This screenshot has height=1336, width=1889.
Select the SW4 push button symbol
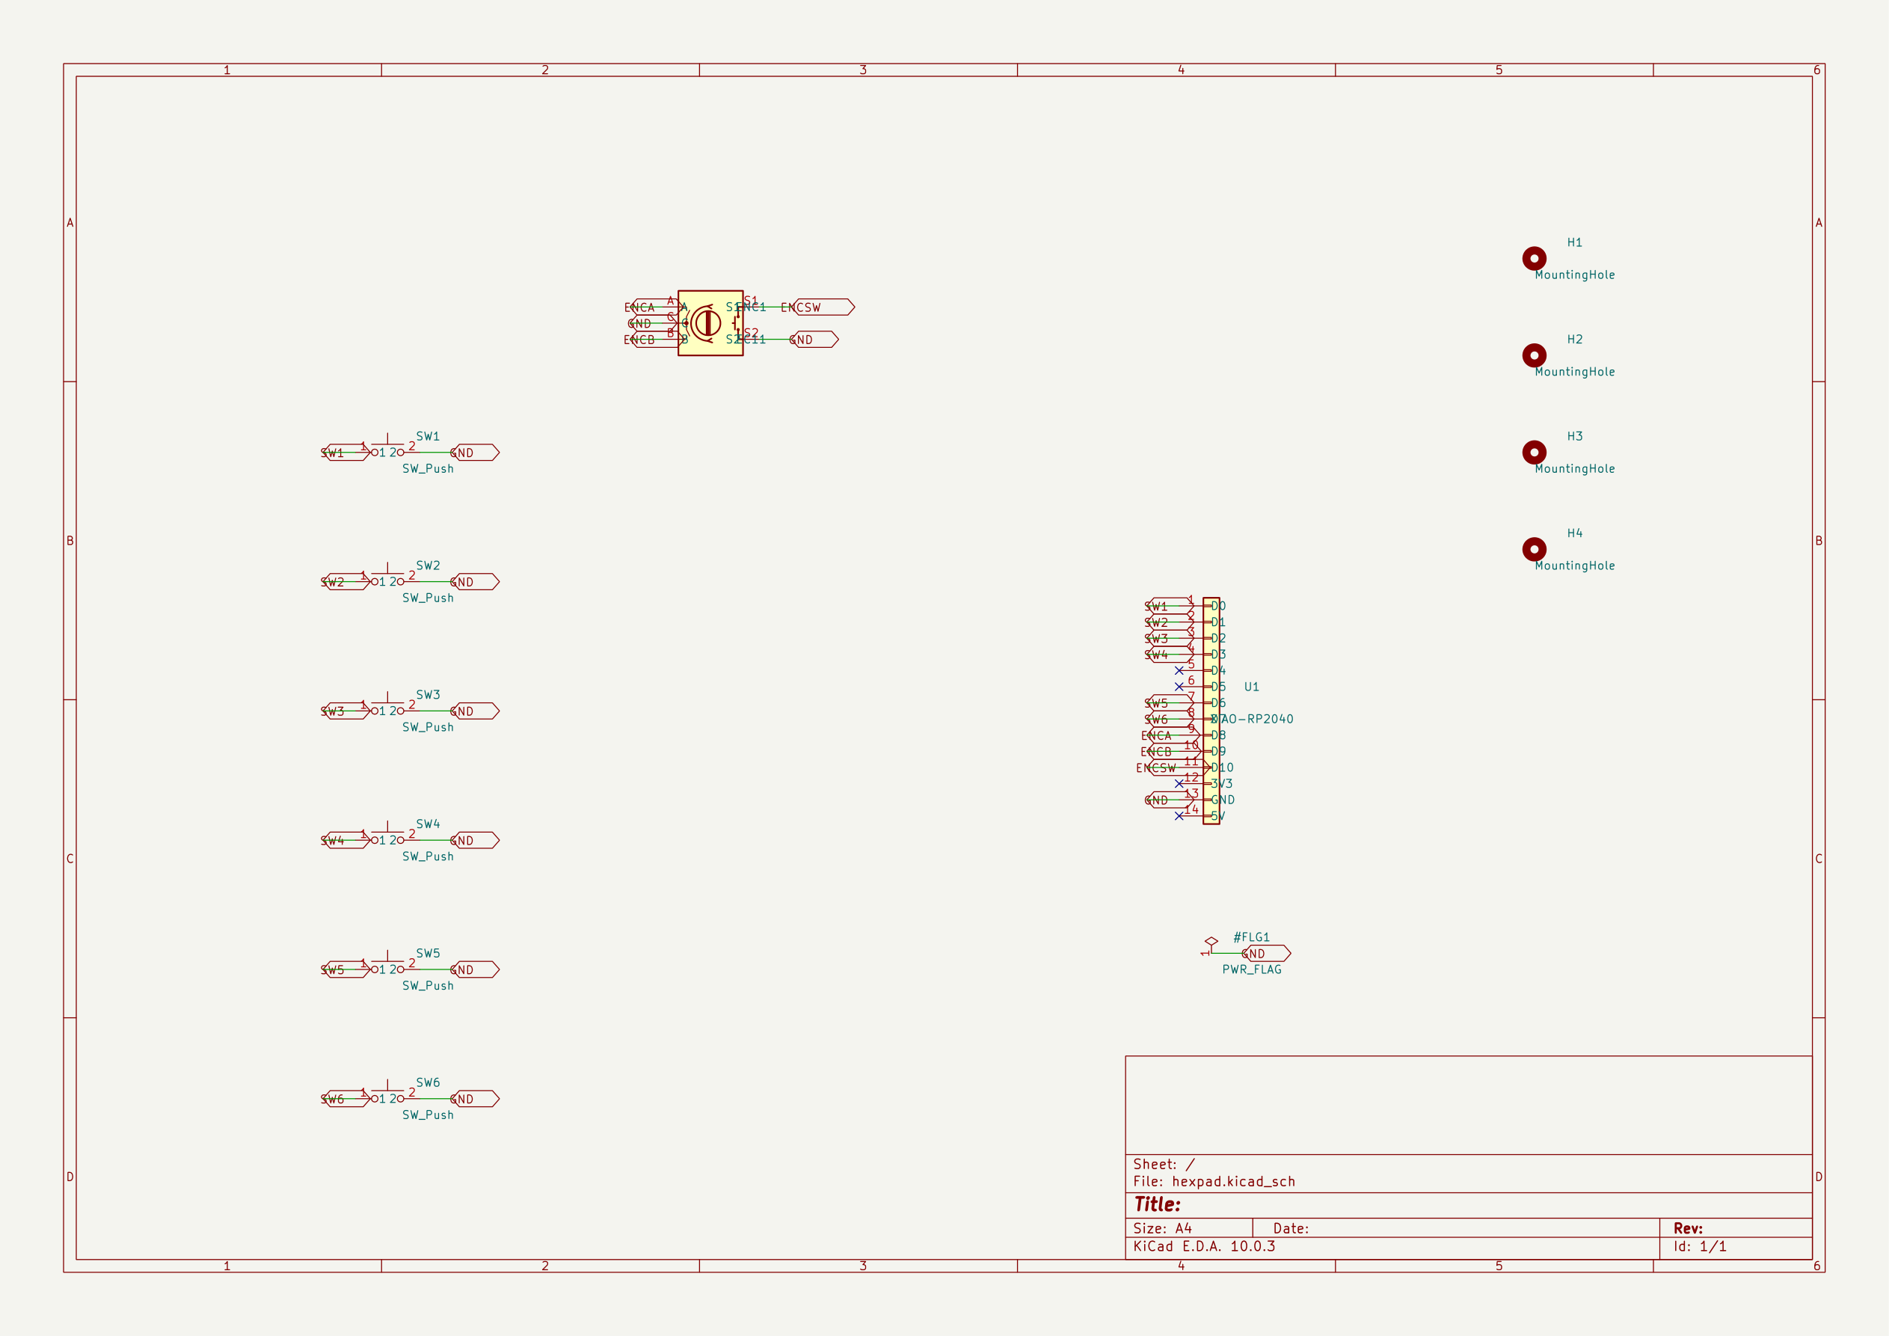(387, 835)
